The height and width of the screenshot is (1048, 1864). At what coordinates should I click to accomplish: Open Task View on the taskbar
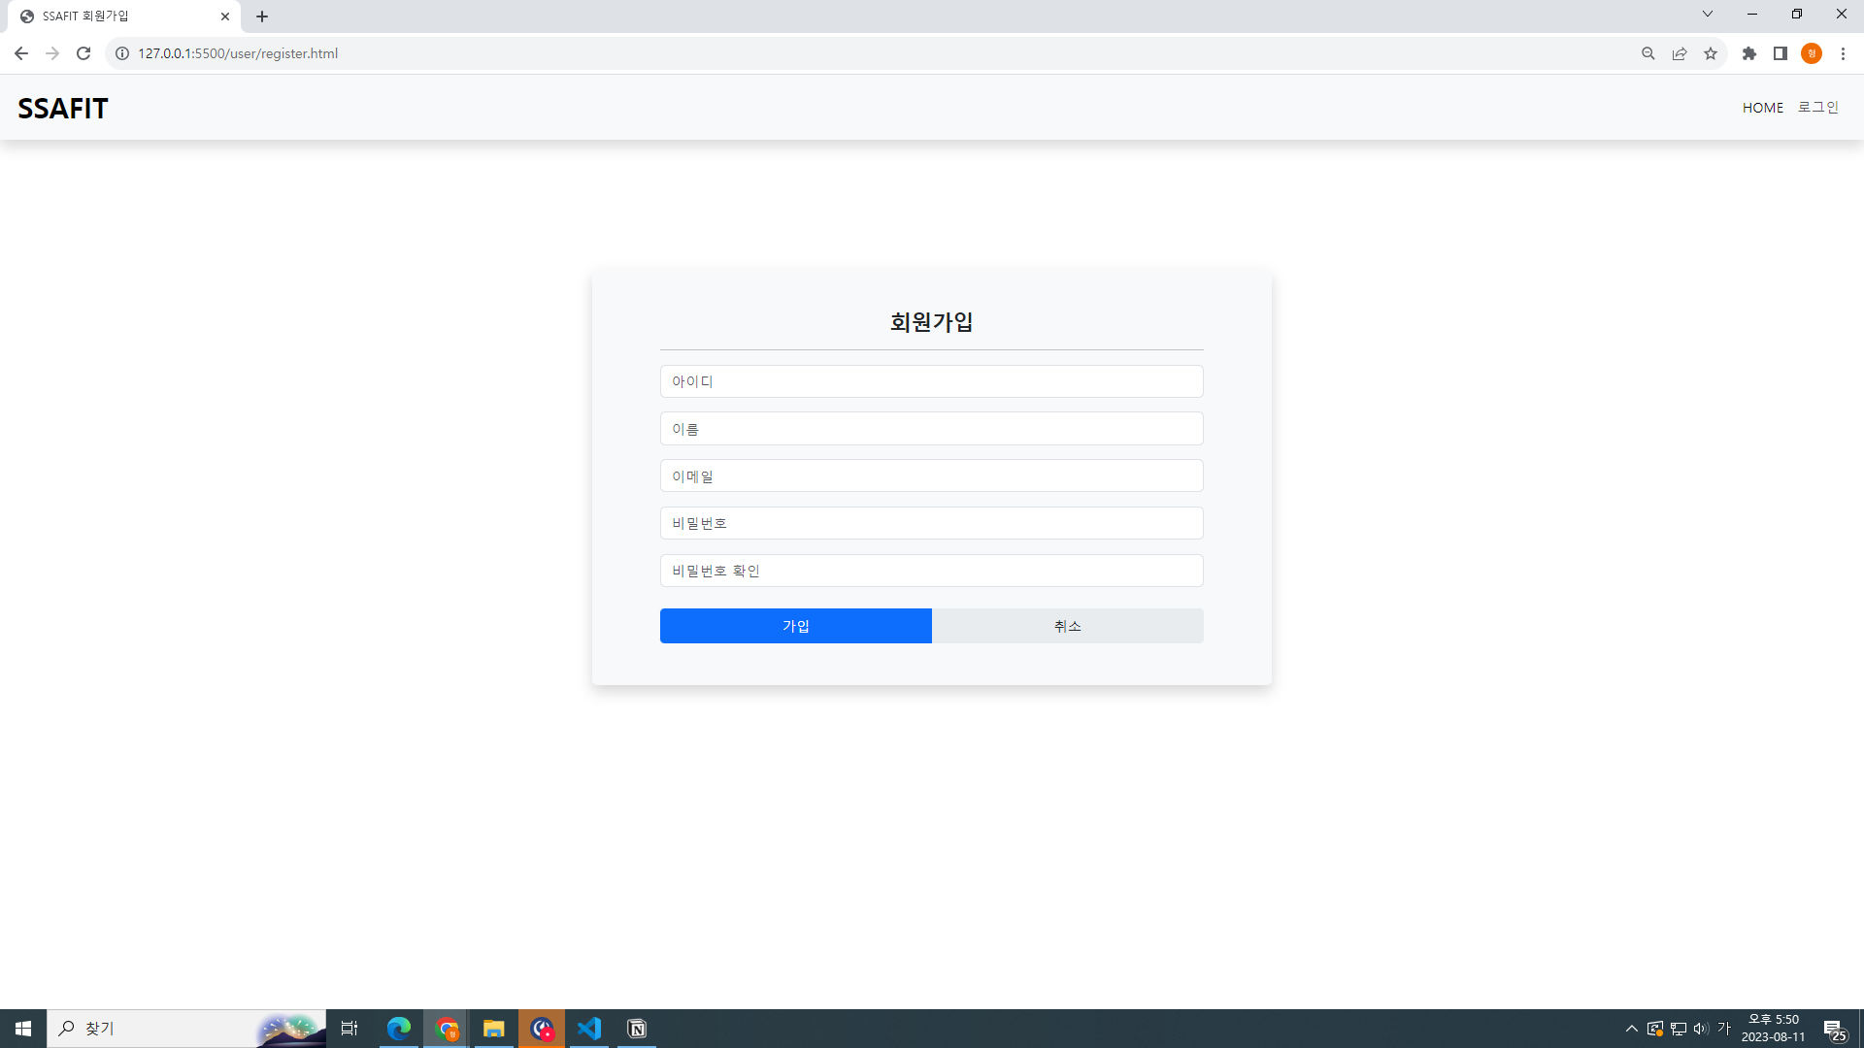(349, 1029)
